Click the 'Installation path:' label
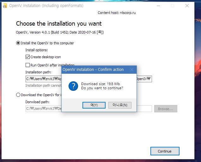 38,72
